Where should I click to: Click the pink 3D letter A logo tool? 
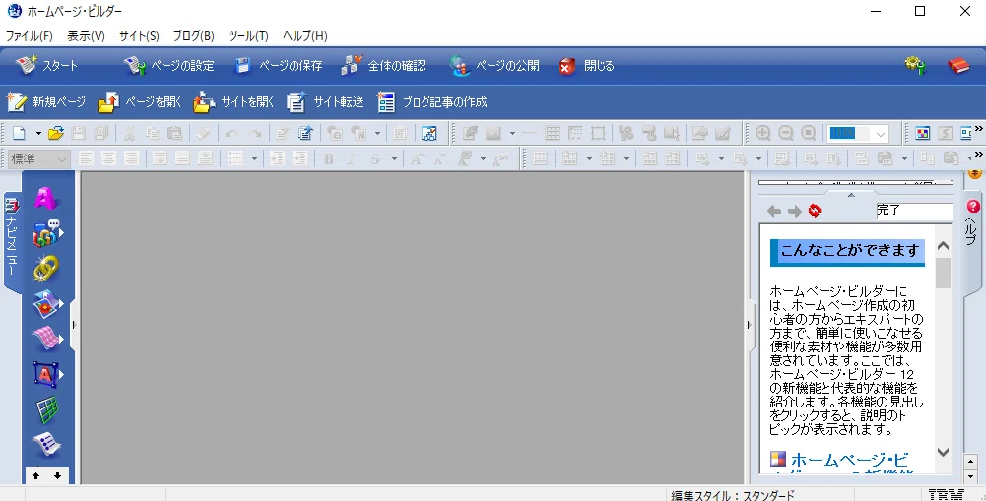(46, 198)
